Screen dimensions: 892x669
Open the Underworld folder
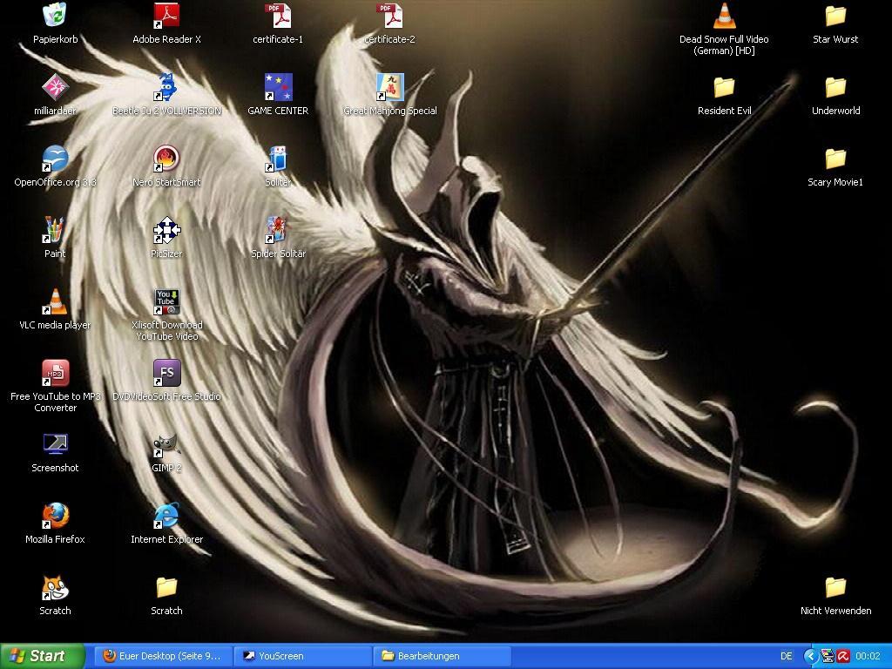[835, 87]
